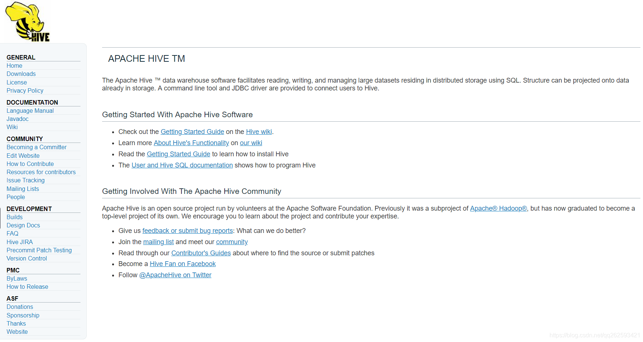Open feedback or submit bug reports link
The height and width of the screenshot is (342, 643).
coord(188,231)
